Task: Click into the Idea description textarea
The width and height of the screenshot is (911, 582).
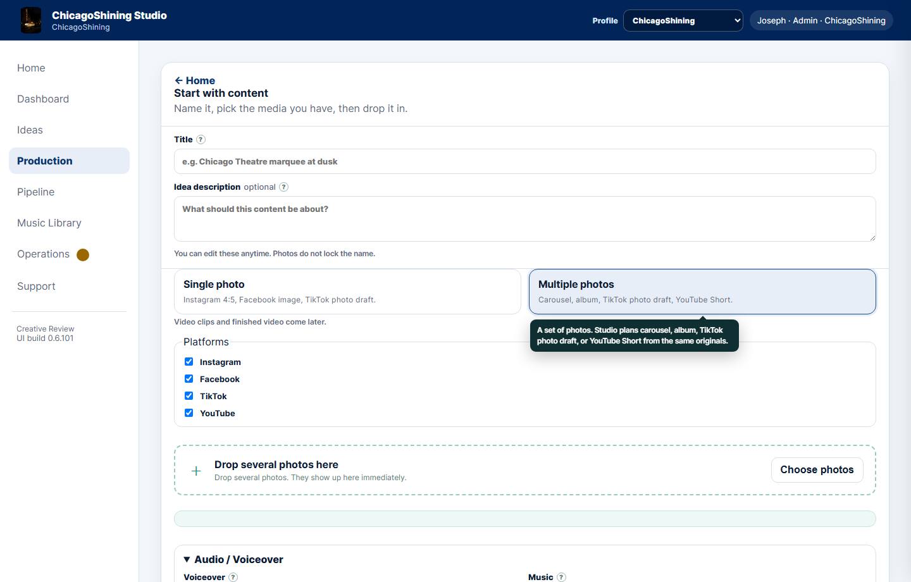Action: [x=525, y=219]
